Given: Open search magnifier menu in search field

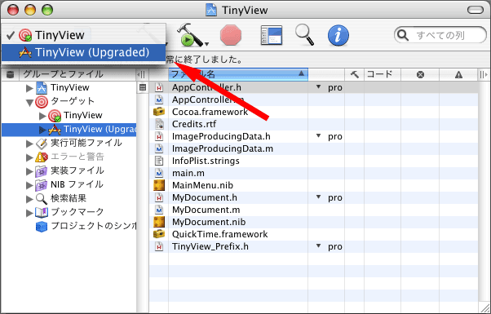Looking at the screenshot, I should tap(403, 35).
